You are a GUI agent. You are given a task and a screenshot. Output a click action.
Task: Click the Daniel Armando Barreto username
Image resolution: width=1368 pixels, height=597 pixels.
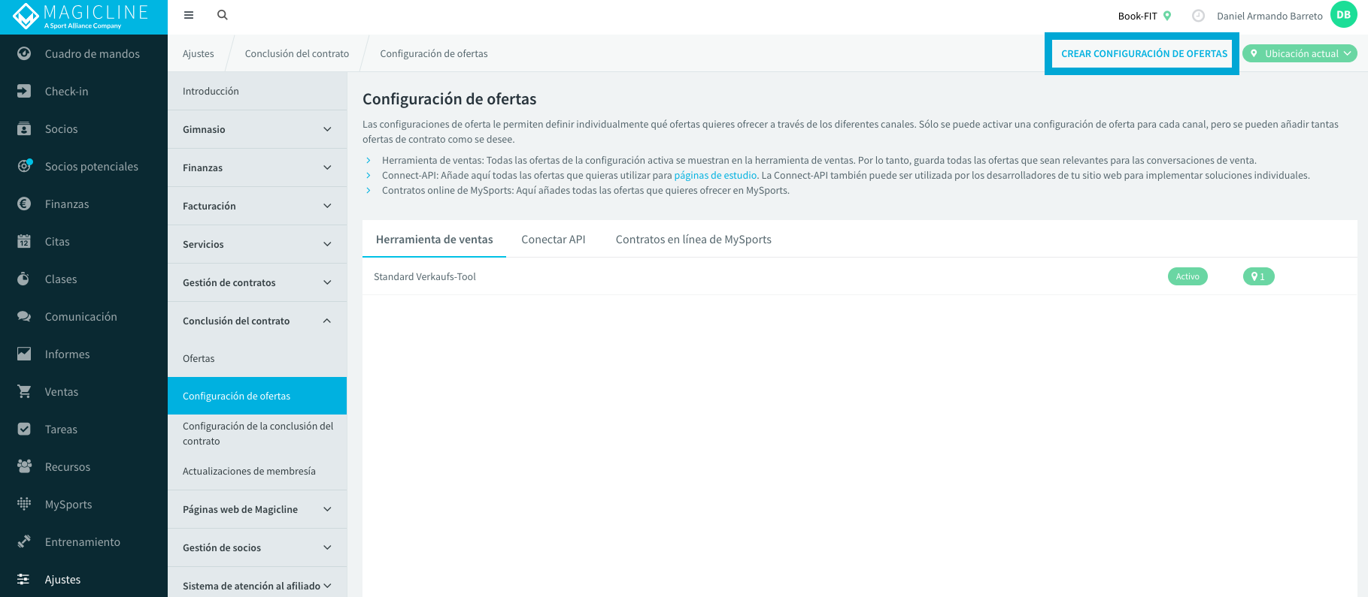coord(1269,16)
